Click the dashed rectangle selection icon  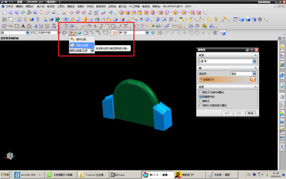click(105, 33)
